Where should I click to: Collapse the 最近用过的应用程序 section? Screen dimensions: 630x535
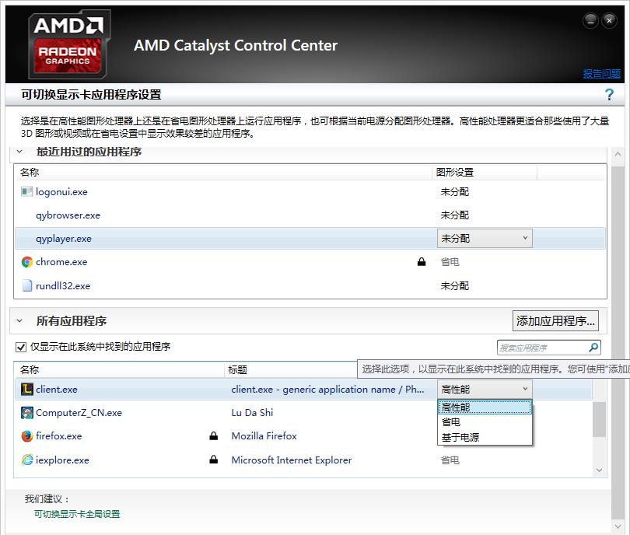pos(19,152)
